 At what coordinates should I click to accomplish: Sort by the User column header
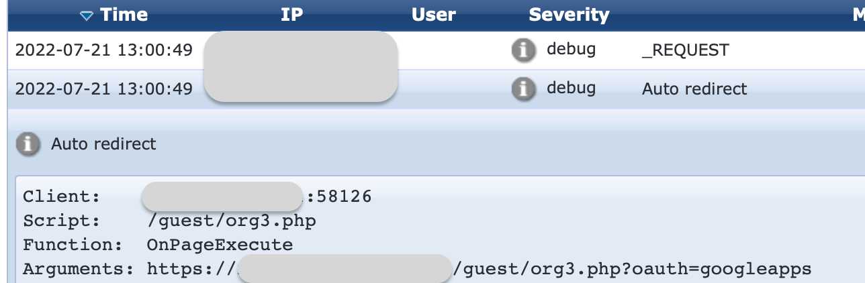tap(434, 15)
